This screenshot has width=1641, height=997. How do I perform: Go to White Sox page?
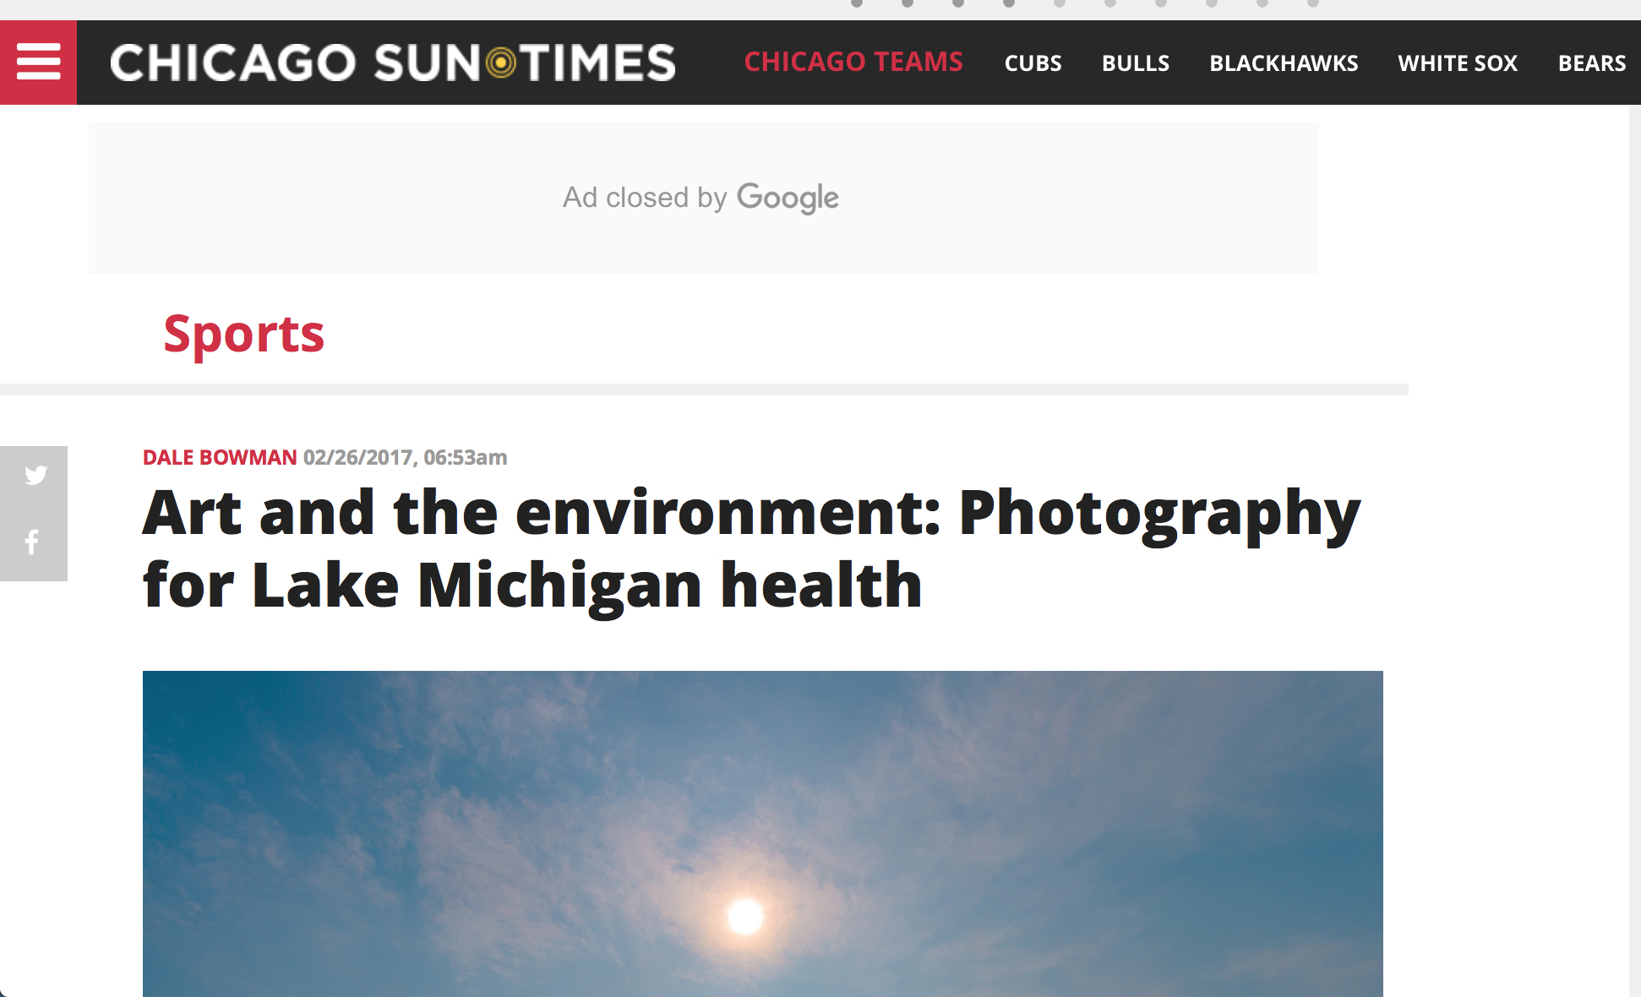[1458, 63]
